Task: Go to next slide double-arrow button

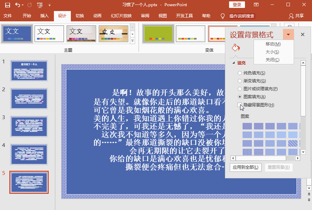Action: coord(309,200)
